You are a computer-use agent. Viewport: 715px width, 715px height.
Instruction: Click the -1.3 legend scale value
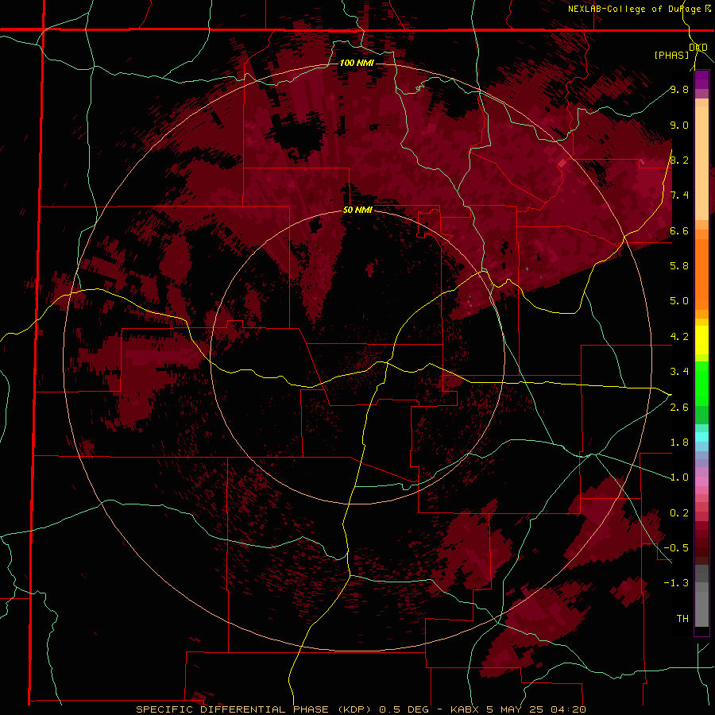pos(676,583)
